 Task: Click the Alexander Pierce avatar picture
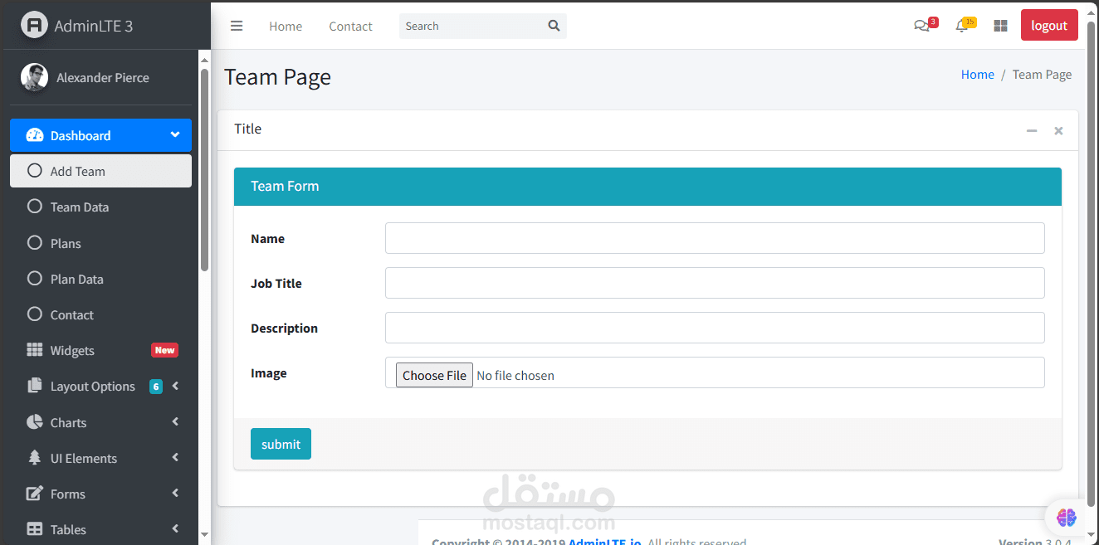[34, 77]
